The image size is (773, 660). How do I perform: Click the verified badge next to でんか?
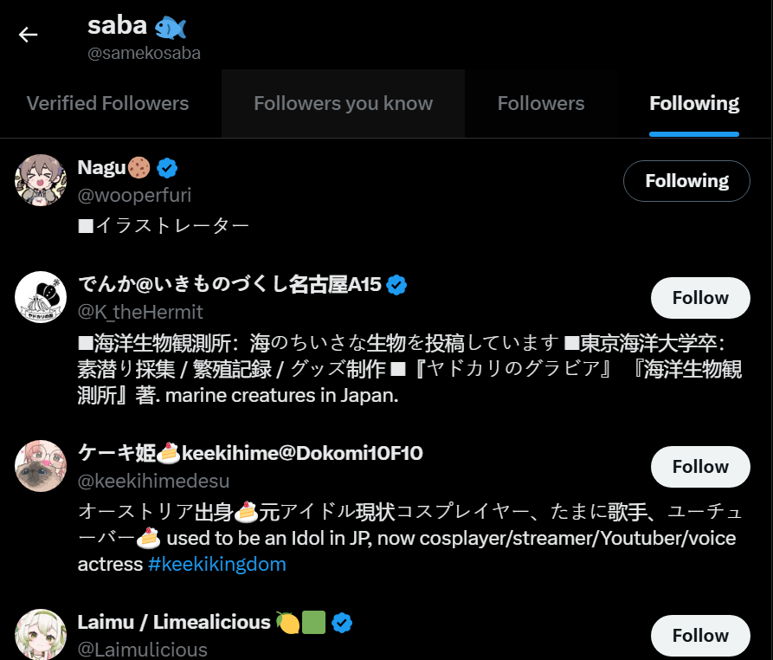click(396, 284)
